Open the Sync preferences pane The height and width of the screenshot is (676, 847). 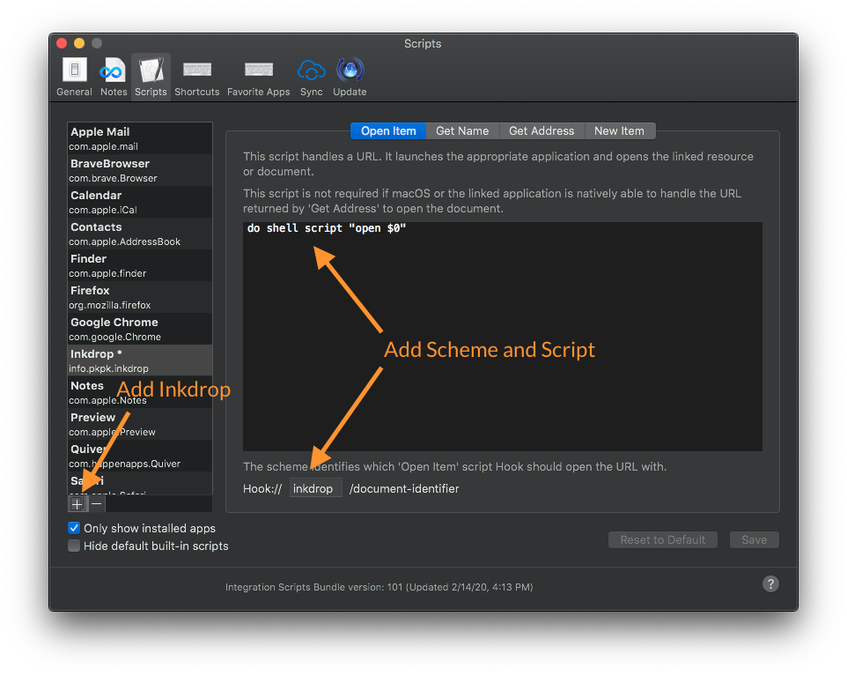[x=311, y=78]
